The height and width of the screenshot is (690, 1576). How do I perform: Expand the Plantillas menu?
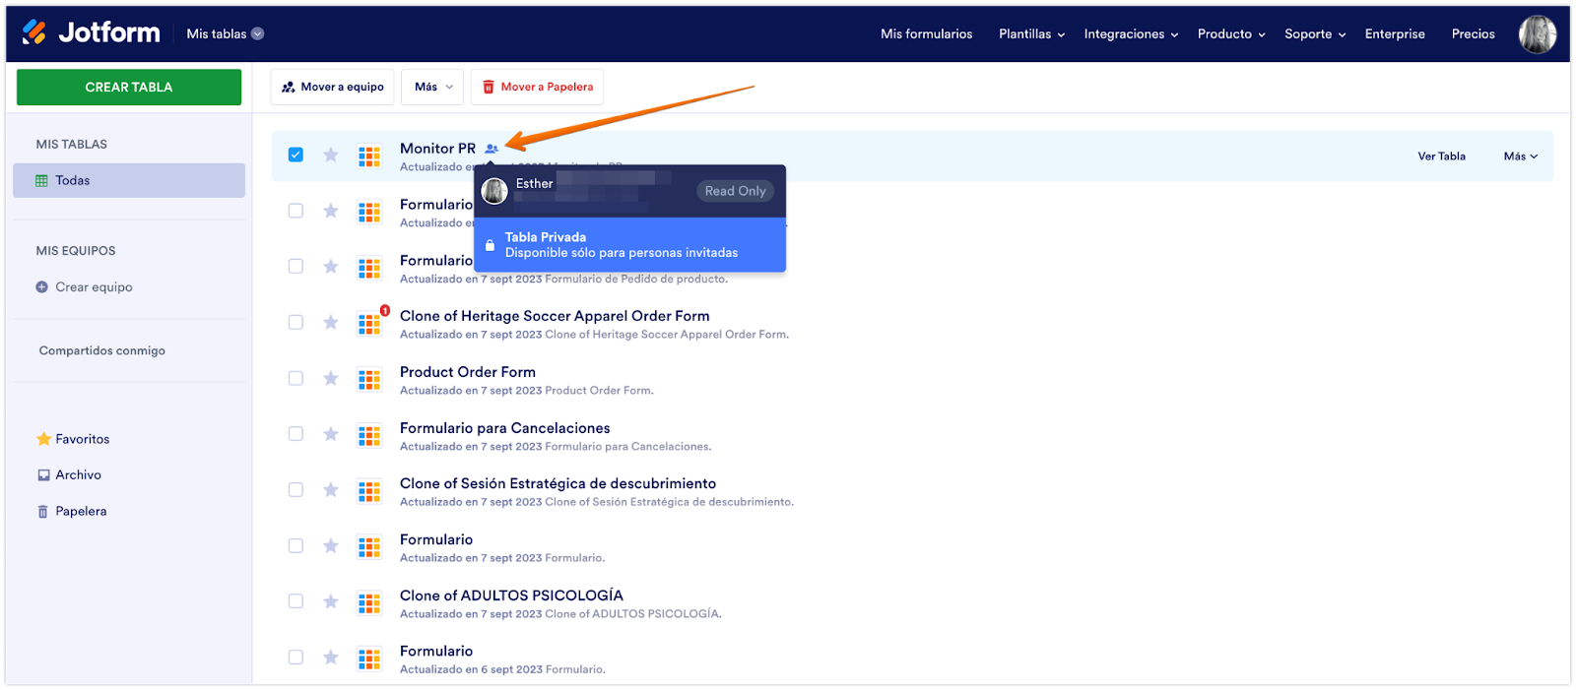click(x=1031, y=33)
